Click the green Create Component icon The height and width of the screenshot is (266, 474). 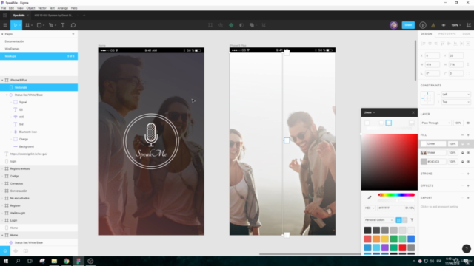point(231,25)
